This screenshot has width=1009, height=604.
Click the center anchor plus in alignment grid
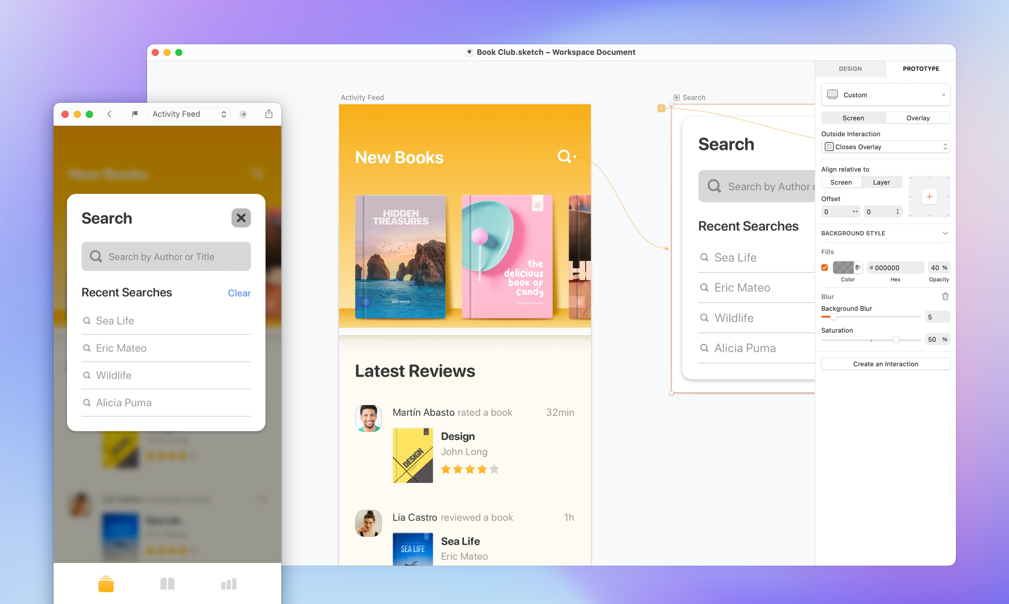click(x=929, y=197)
